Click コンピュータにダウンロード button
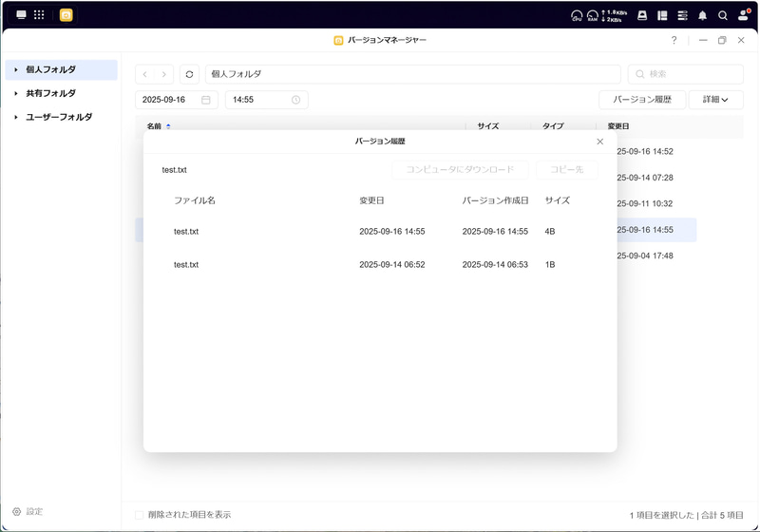 click(x=460, y=170)
